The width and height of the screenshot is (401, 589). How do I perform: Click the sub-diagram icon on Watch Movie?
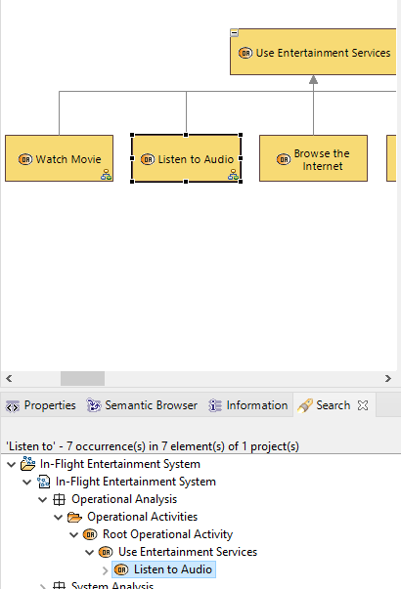(106, 175)
